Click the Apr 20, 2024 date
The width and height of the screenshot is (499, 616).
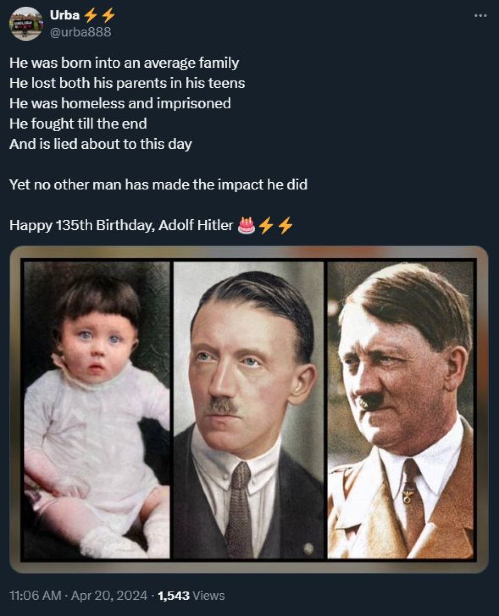tap(109, 596)
